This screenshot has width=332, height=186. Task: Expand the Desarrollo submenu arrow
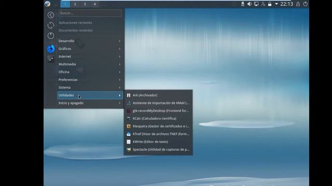pos(120,41)
